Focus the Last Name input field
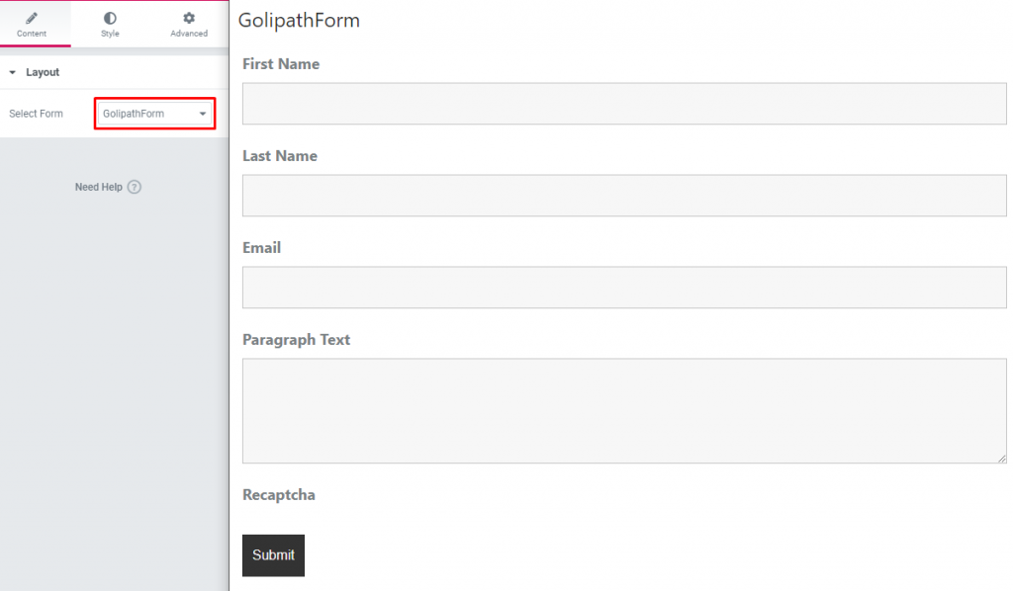This screenshot has height=591, width=1013. click(x=624, y=195)
